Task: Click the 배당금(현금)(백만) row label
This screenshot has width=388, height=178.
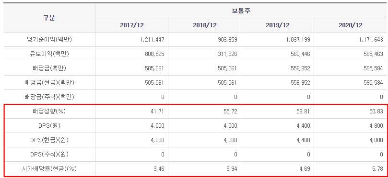Action: point(49,83)
